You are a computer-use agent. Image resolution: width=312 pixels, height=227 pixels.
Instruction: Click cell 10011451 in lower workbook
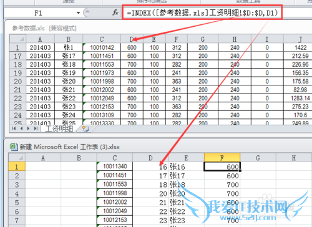[x=115, y=175]
